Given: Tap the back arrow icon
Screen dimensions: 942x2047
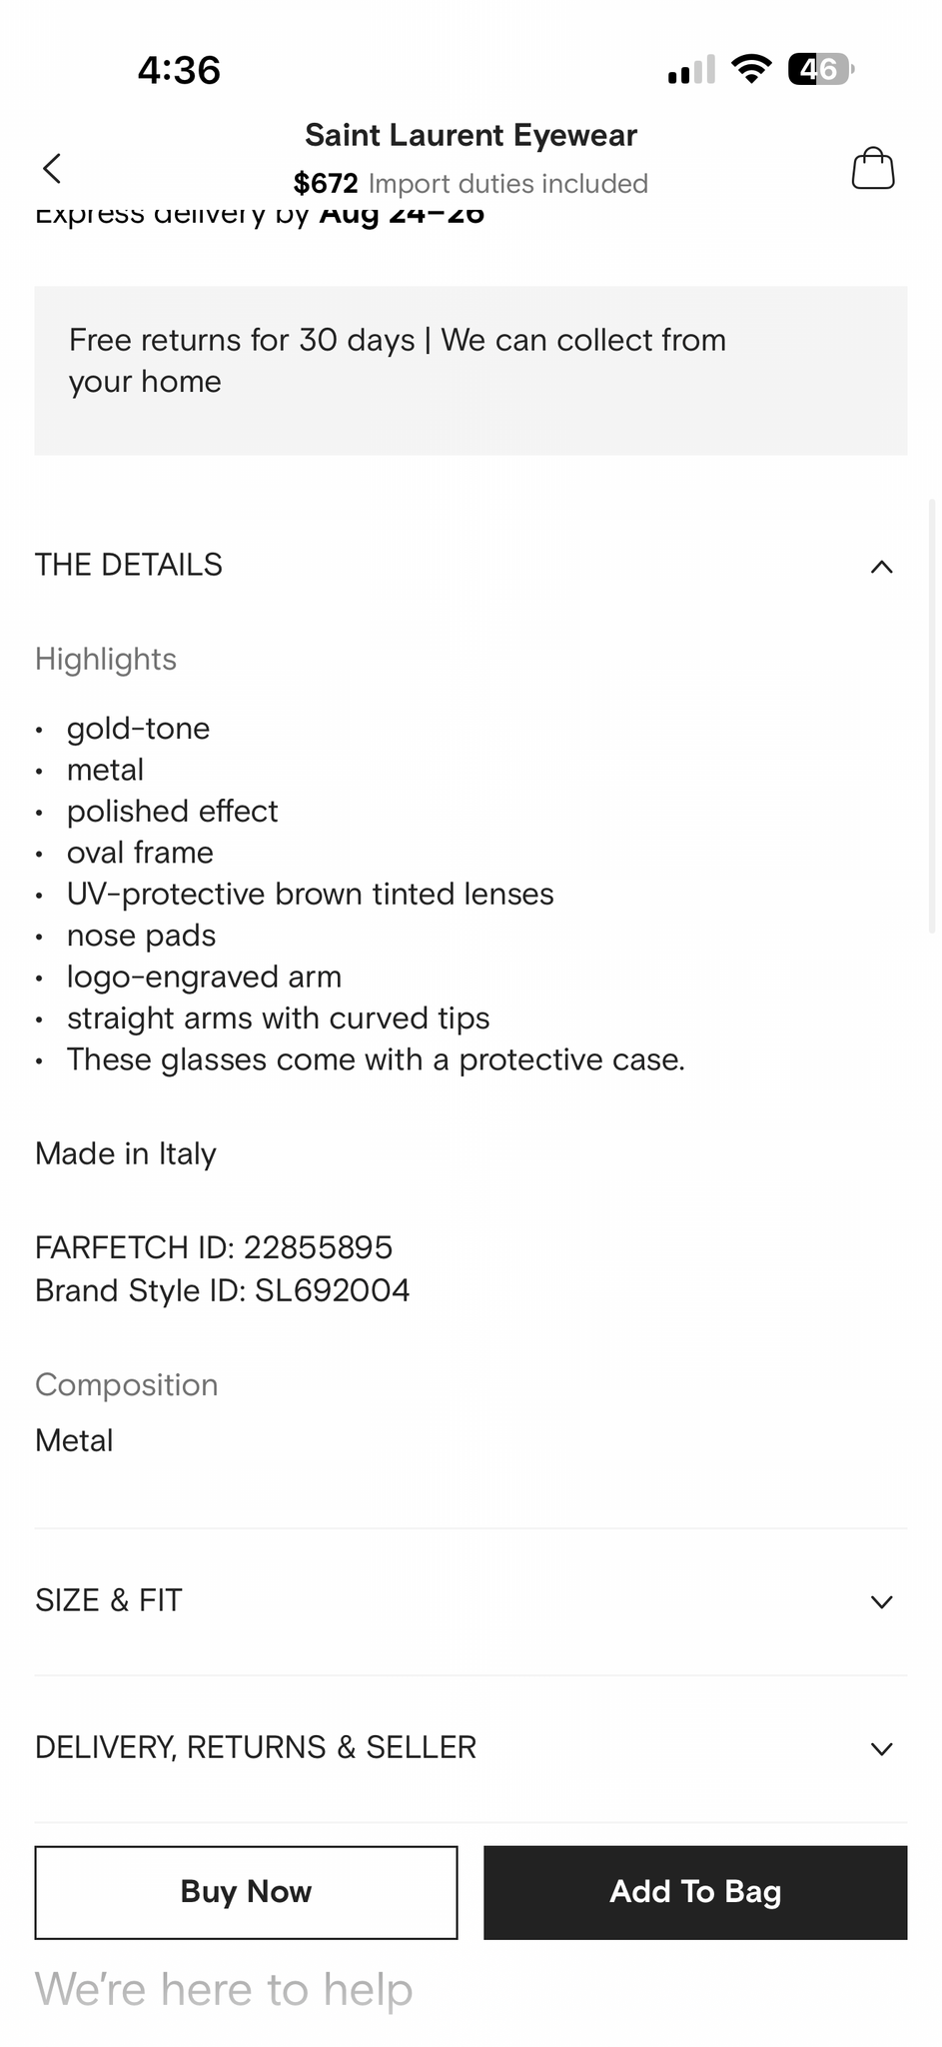Looking at the screenshot, I should click(x=52, y=168).
